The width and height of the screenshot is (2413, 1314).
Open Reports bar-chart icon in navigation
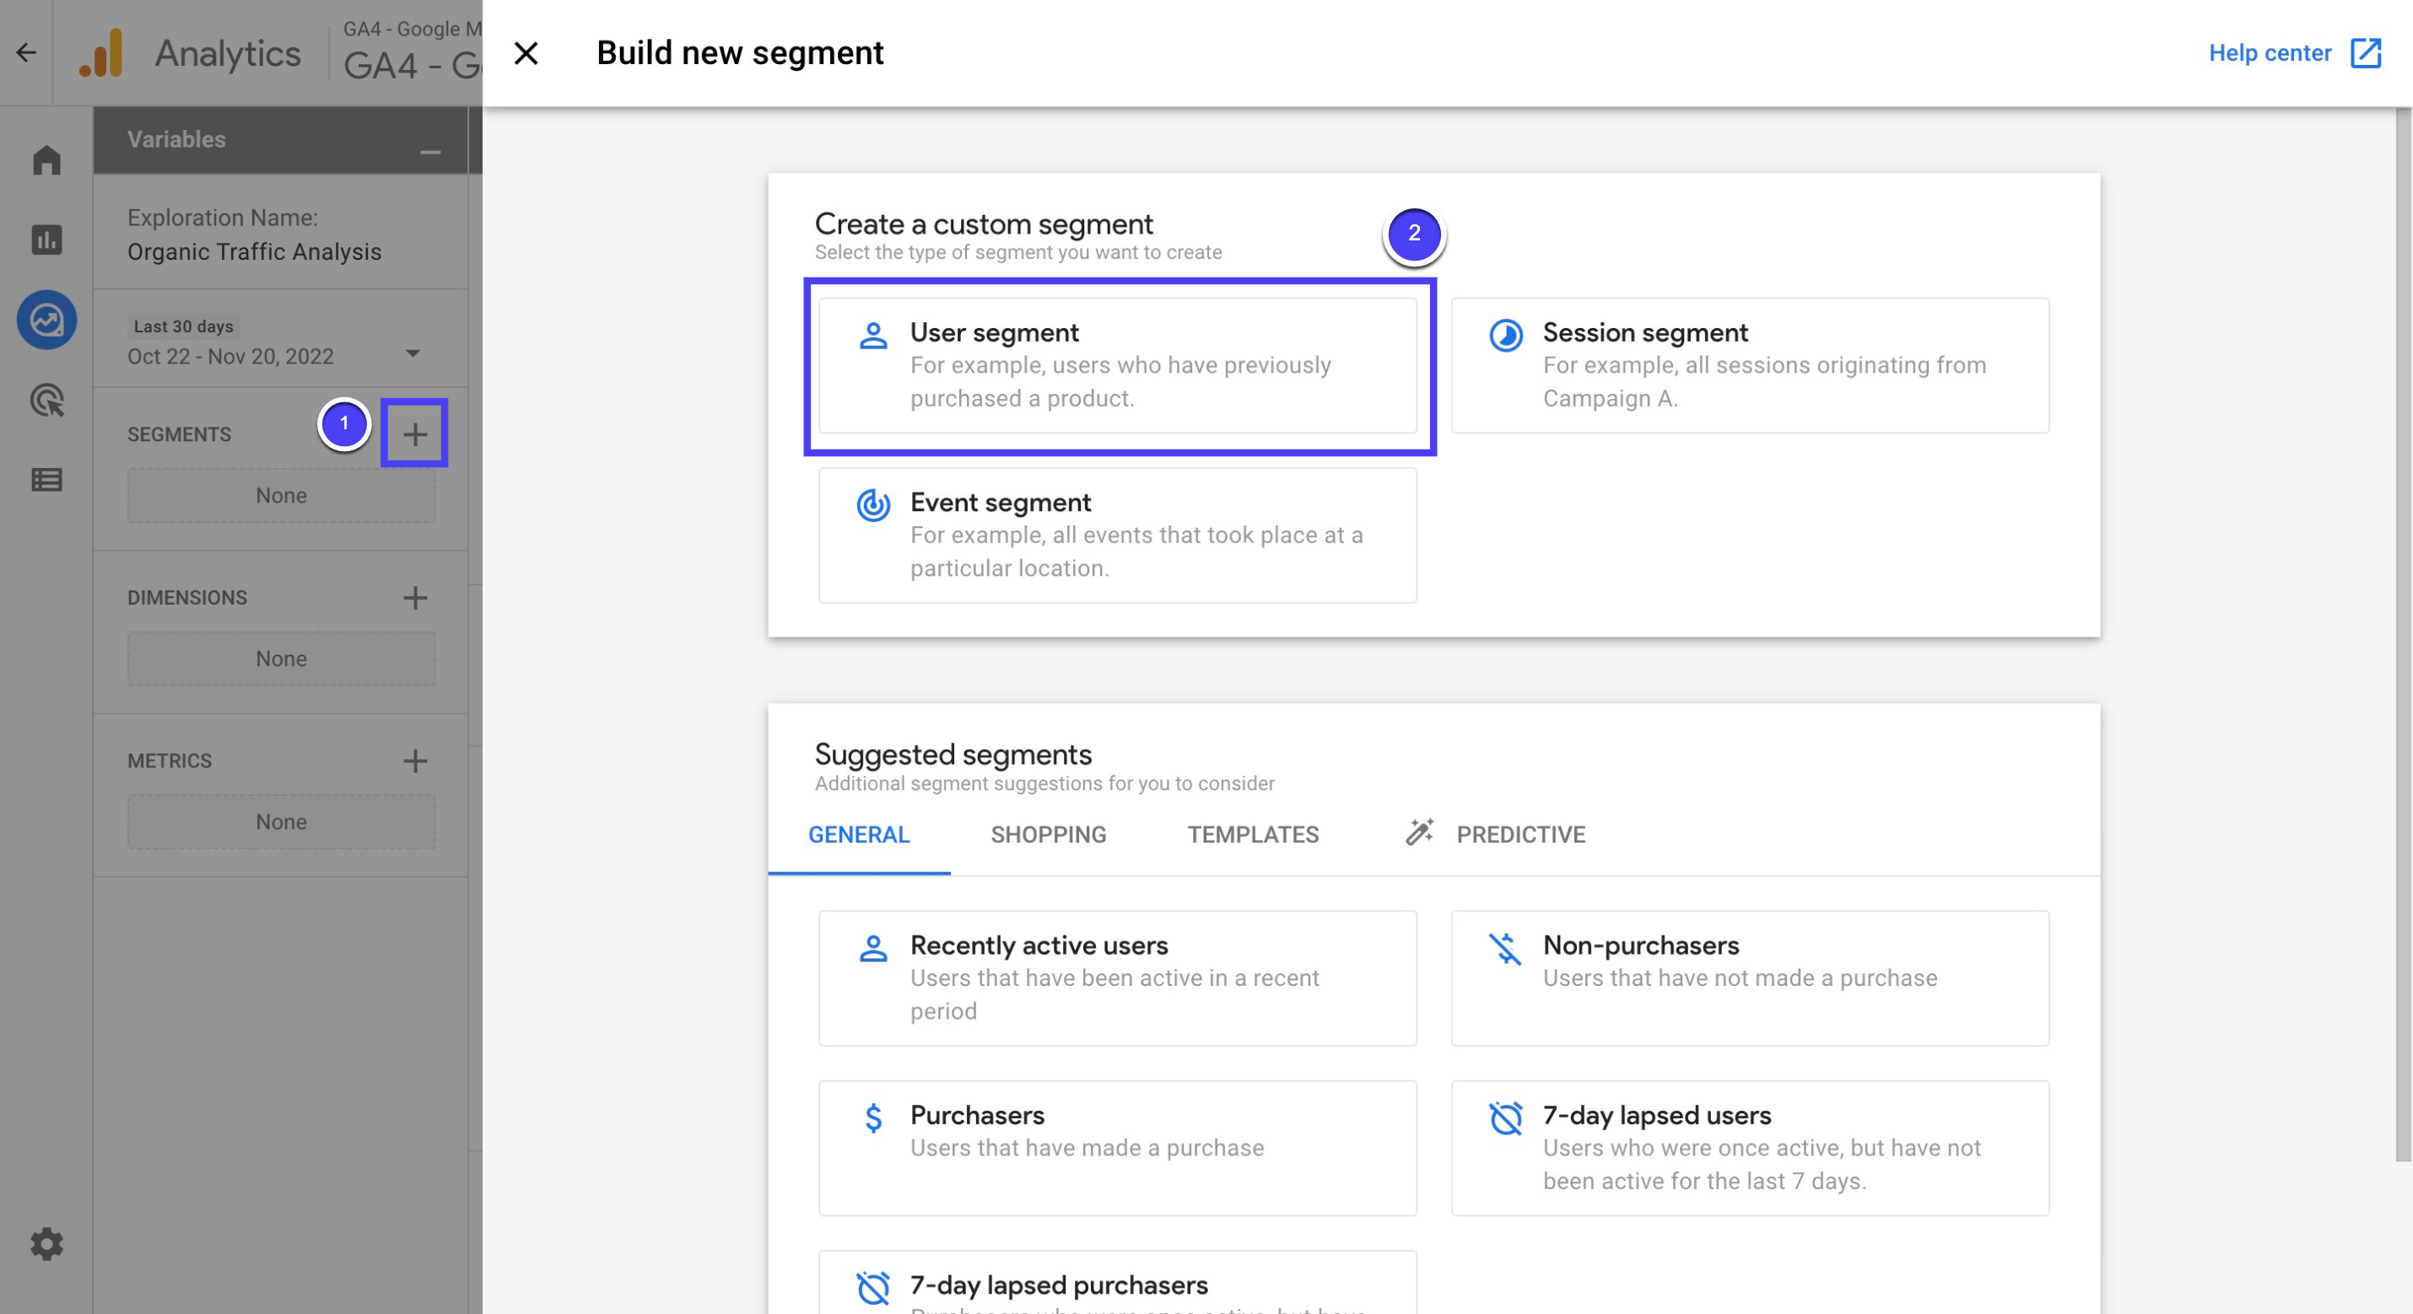tap(47, 240)
